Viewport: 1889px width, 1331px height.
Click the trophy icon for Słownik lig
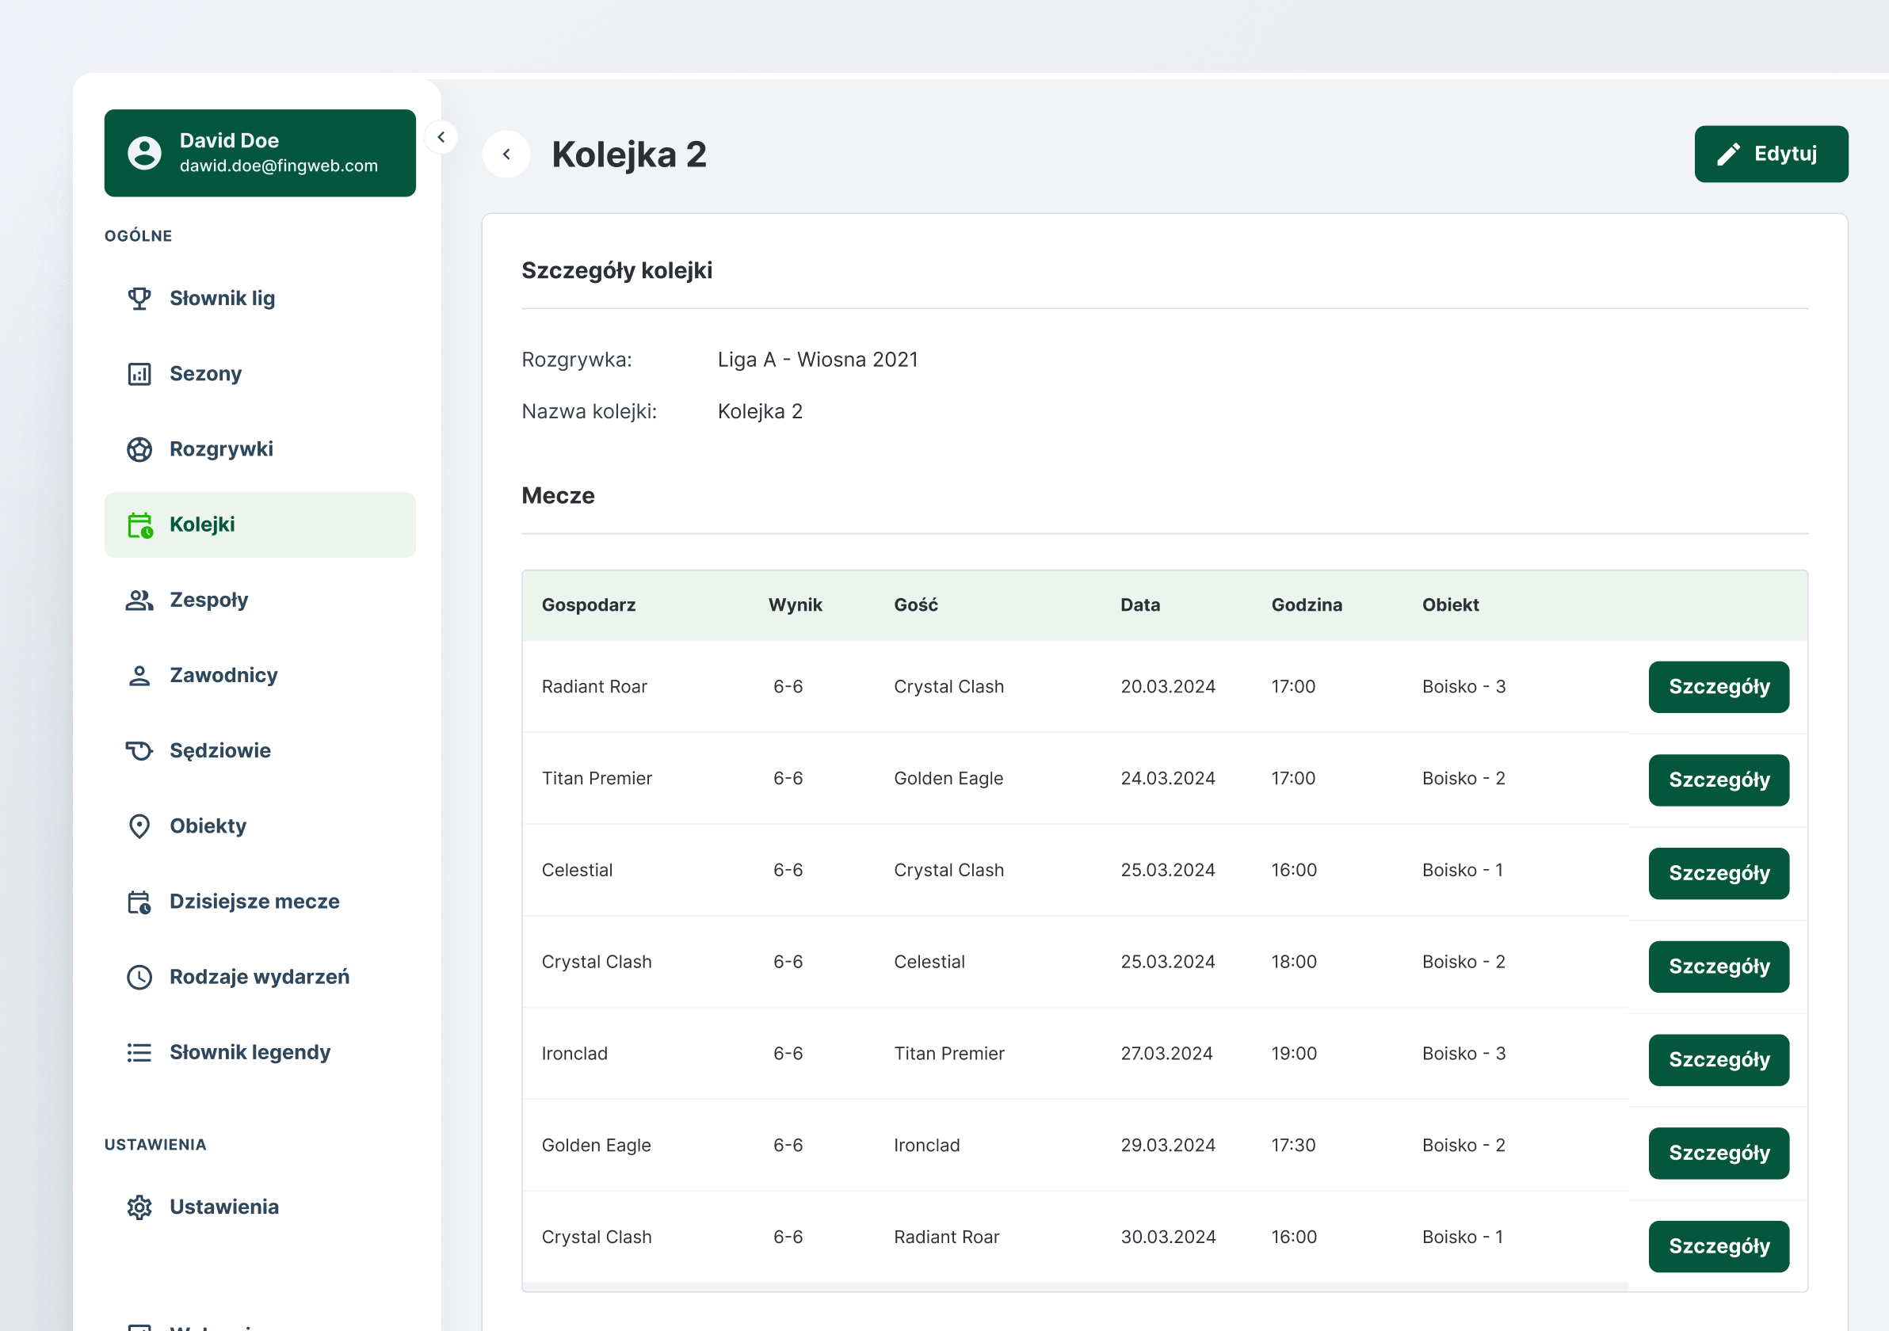(x=139, y=299)
